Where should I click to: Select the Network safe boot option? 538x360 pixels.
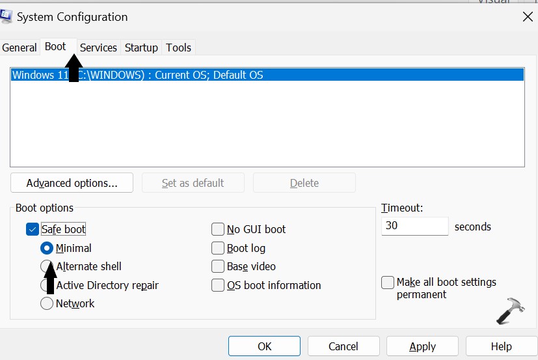(47, 303)
